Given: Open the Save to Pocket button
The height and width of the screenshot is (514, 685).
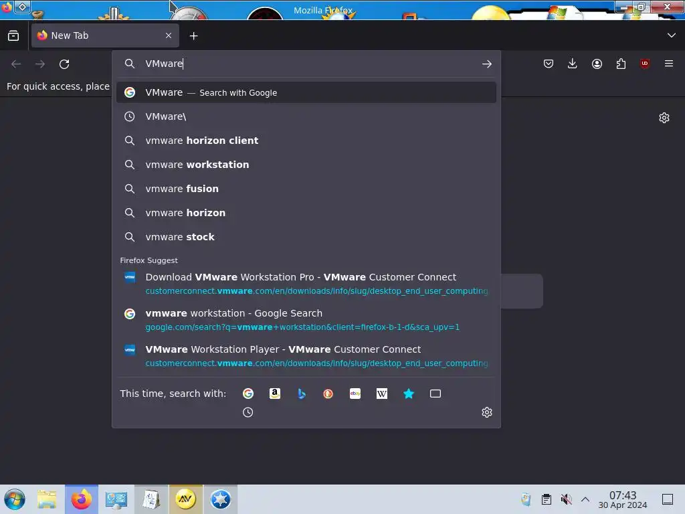Looking at the screenshot, I should [549, 64].
